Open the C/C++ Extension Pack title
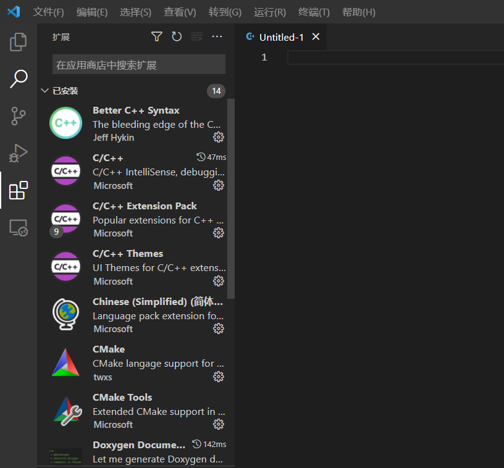This screenshot has width=504, height=468. pos(145,206)
